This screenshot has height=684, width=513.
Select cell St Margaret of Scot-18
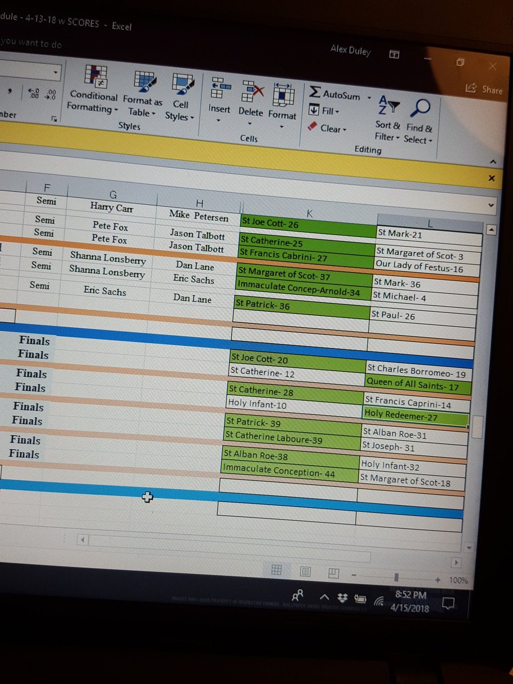(x=411, y=481)
